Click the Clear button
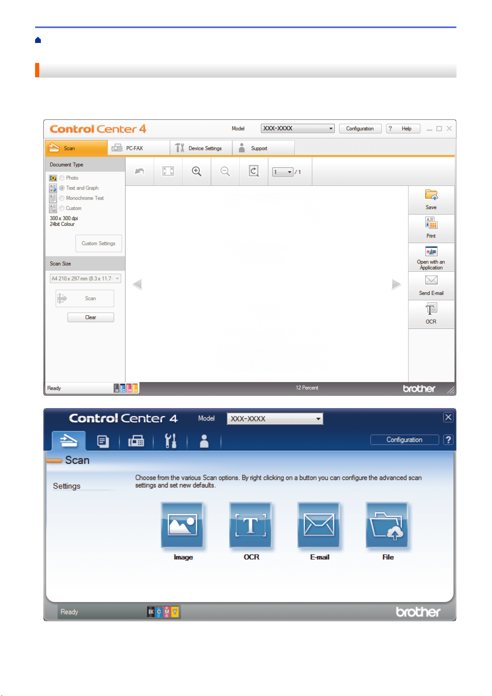The height and width of the screenshot is (696, 492). [x=91, y=317]
